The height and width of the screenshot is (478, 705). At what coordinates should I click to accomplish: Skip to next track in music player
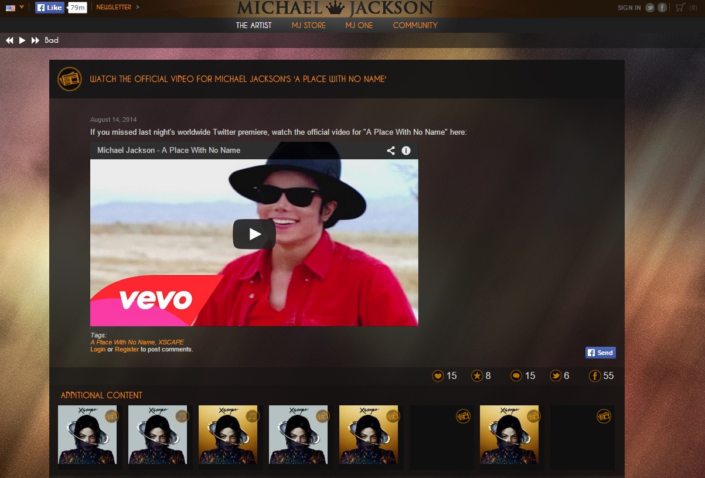click(35, 40)
